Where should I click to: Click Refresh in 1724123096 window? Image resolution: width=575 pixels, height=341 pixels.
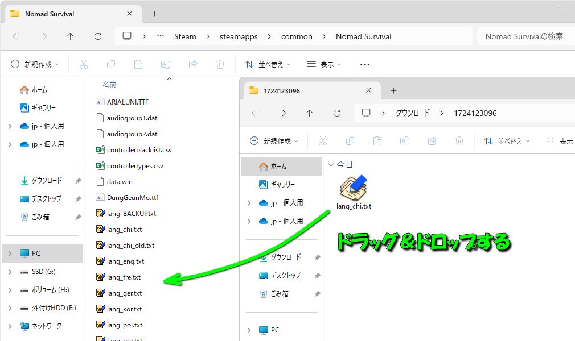click(x=336, y=113)
